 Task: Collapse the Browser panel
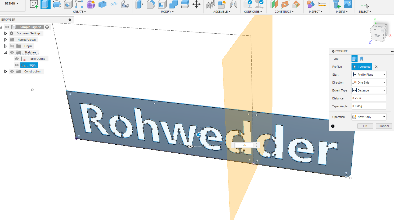[x=70, y=20]
